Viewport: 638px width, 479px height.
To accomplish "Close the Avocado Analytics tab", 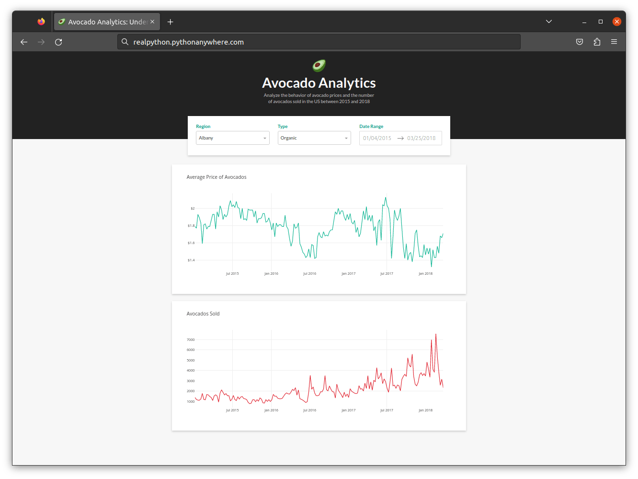I will [x=152, y=21].
